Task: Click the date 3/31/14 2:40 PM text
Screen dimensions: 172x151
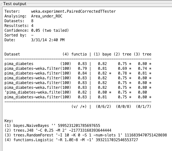Action: pyautogui.click(x=48, y=40)
